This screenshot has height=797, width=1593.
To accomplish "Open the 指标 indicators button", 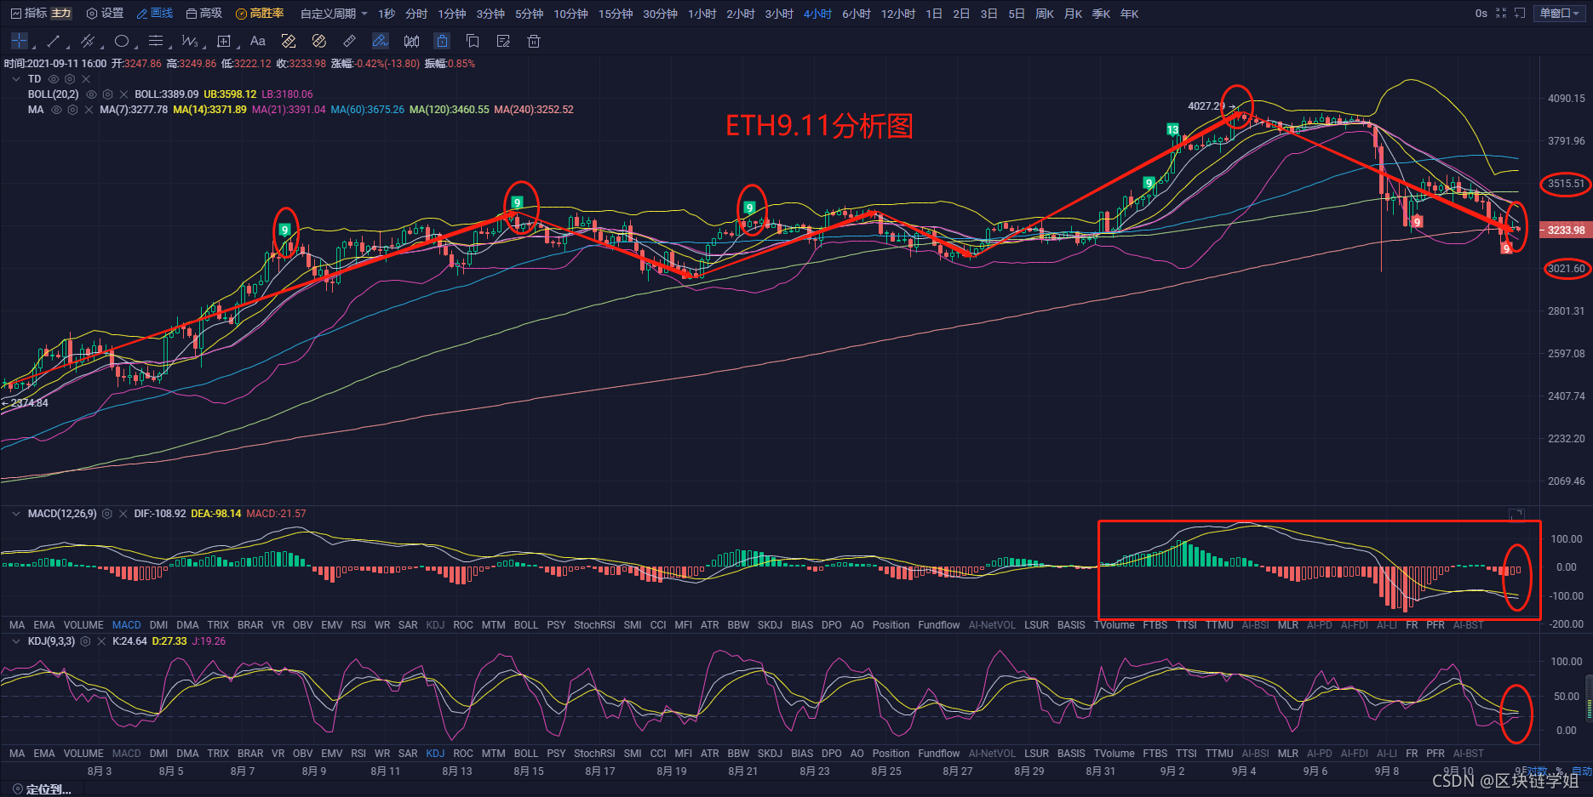I will (29, 14).
